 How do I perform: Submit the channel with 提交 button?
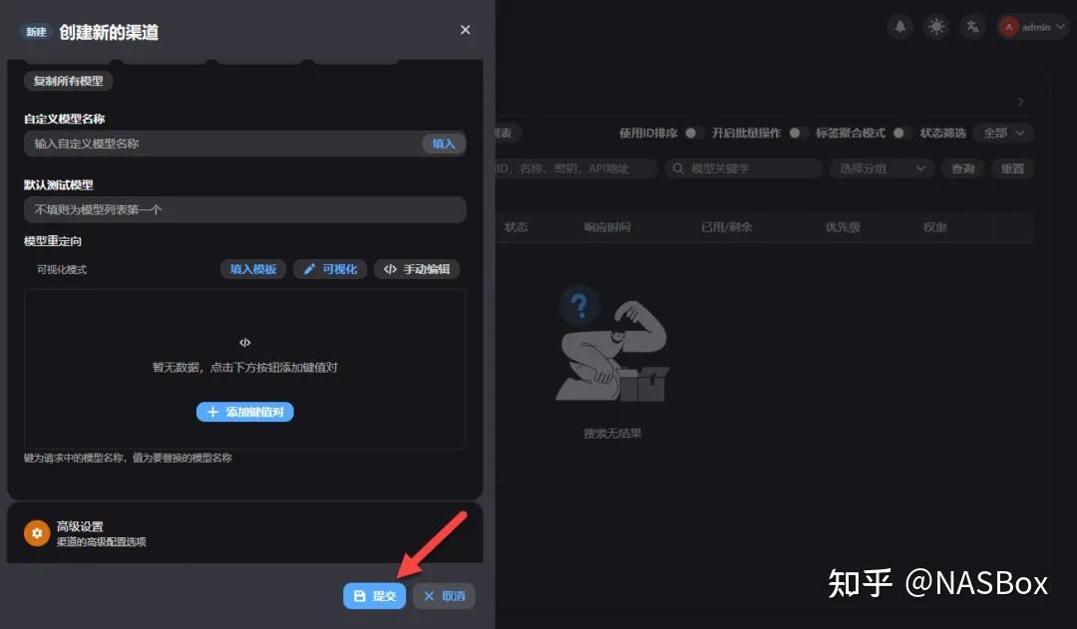pos(374,596)
